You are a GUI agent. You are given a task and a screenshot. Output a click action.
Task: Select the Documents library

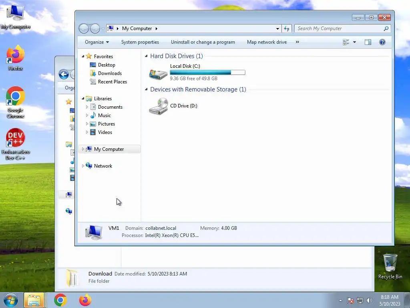tap(110, 107)
